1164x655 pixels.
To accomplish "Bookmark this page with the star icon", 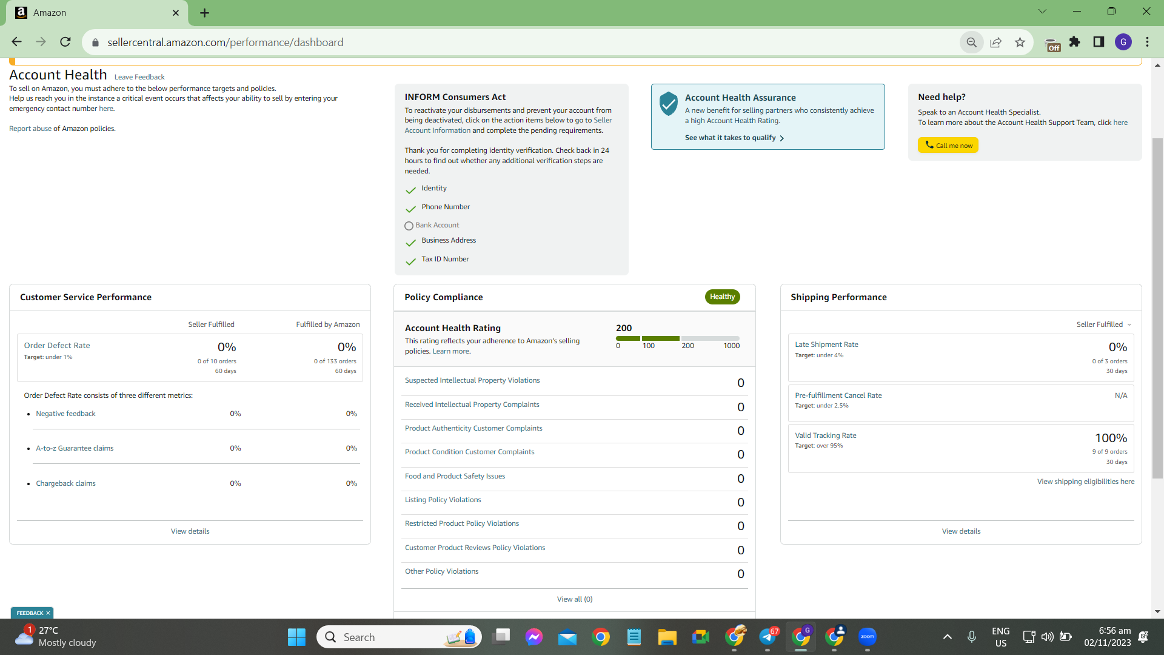I will tap(1020, 42).
